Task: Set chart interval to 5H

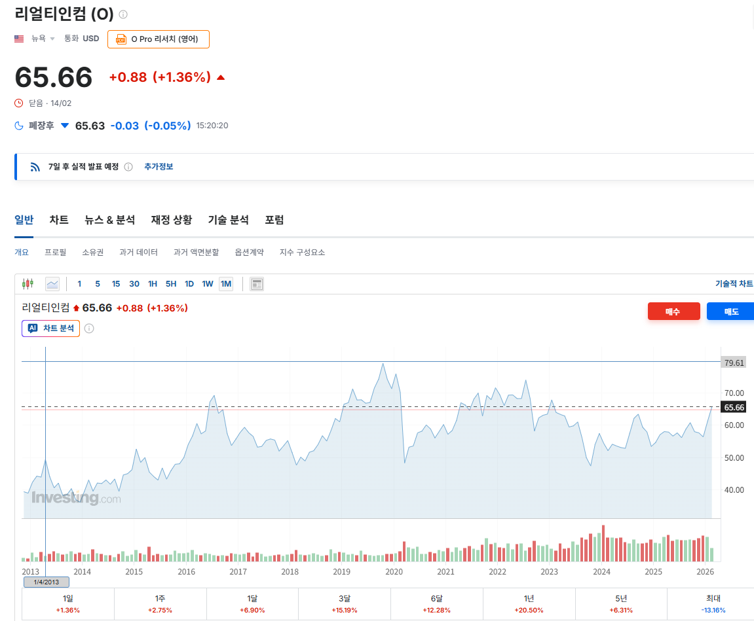Action: pyautogui.click(x=171, y=284)
